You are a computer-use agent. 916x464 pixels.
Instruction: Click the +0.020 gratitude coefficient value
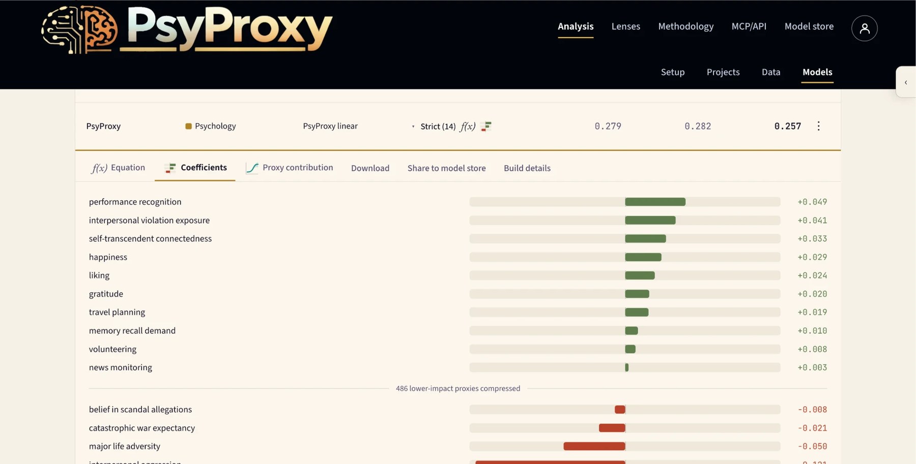(x=812, y=294)
